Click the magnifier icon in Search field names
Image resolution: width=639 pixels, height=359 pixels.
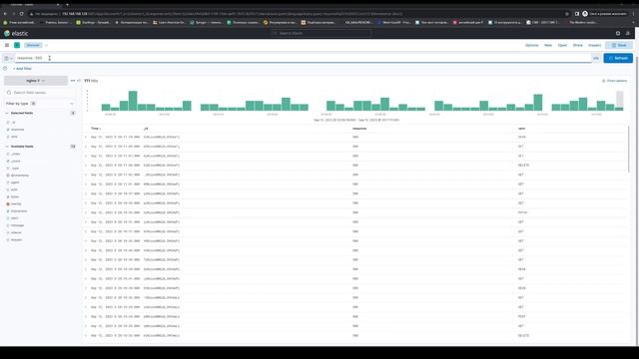[9, 93]
